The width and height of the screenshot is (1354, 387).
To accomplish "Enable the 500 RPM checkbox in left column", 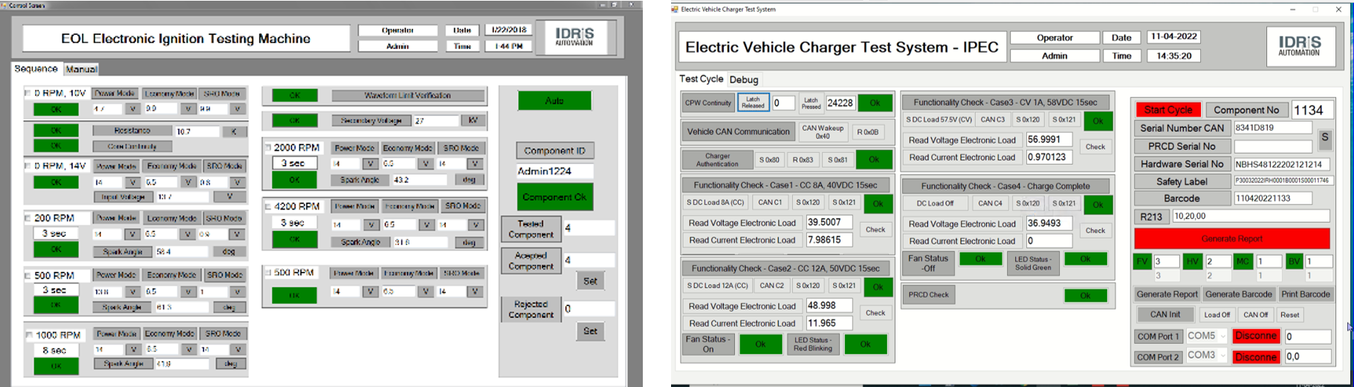I will pyautogui.click(x=28, y=276).
